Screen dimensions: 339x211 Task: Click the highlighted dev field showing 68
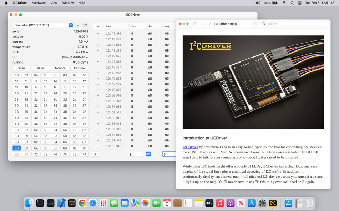(148, 154)
